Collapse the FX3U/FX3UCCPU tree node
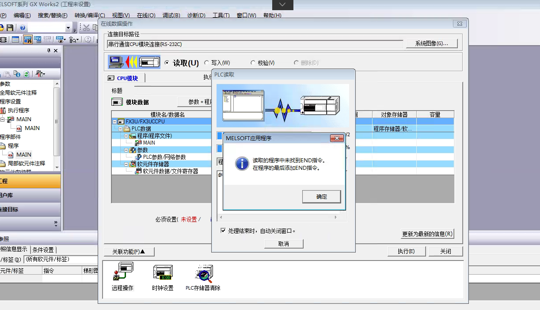The image size is (540, 310). 115,122
